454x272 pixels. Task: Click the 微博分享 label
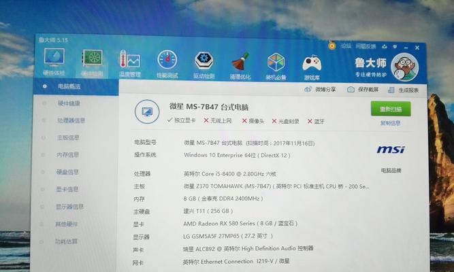tap(325, 89)
